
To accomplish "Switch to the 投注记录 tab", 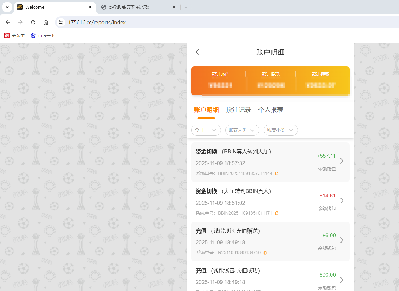I will [x=238, y=110].
